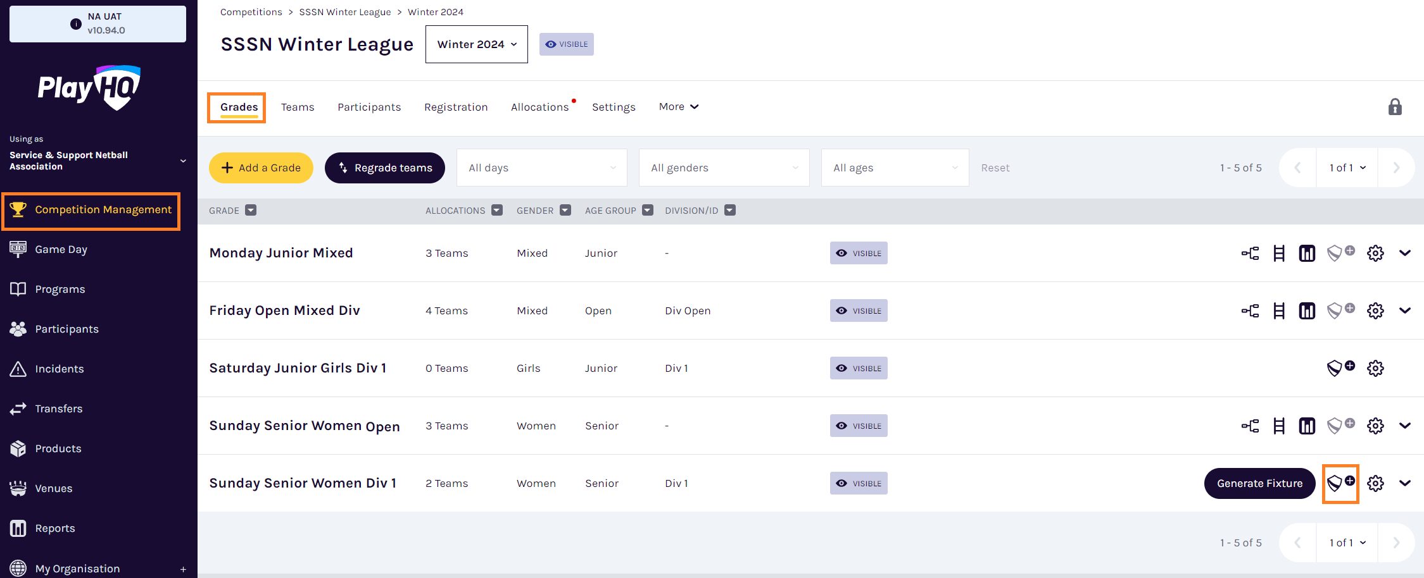Click the top next page arrow
1424x578 pixels.
[1396, 168]
